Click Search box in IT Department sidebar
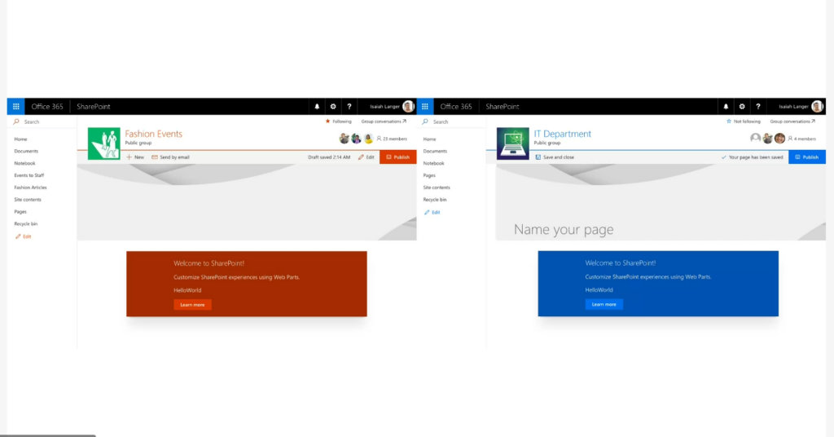Screen dimensions: 834x437 point(451,122)
